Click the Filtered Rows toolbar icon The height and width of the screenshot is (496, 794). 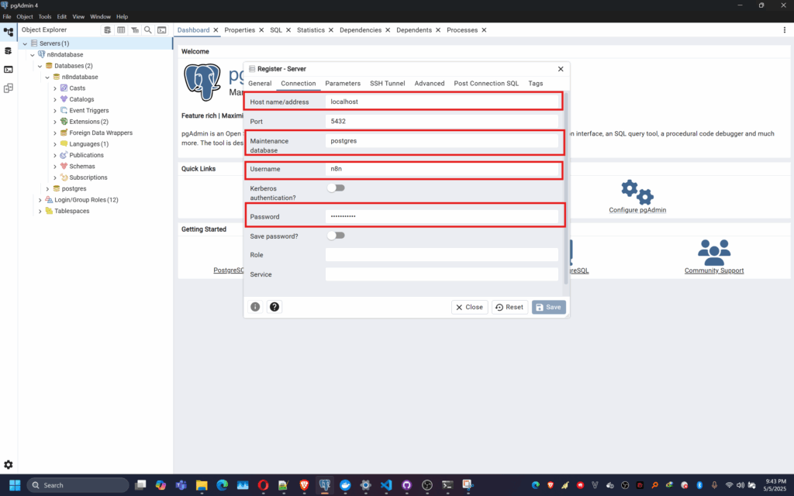click(x=135, y=30)
